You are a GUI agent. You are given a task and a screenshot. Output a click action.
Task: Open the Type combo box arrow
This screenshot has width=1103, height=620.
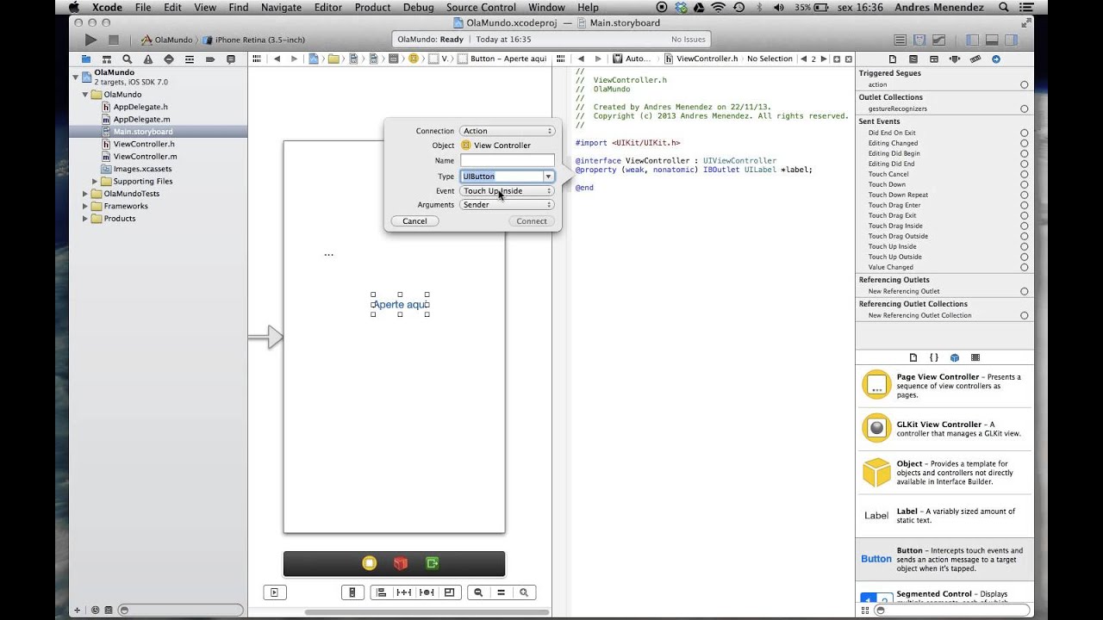point(548,177)
